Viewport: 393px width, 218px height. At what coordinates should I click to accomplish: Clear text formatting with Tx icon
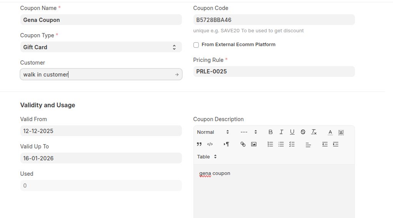(314, 132)
